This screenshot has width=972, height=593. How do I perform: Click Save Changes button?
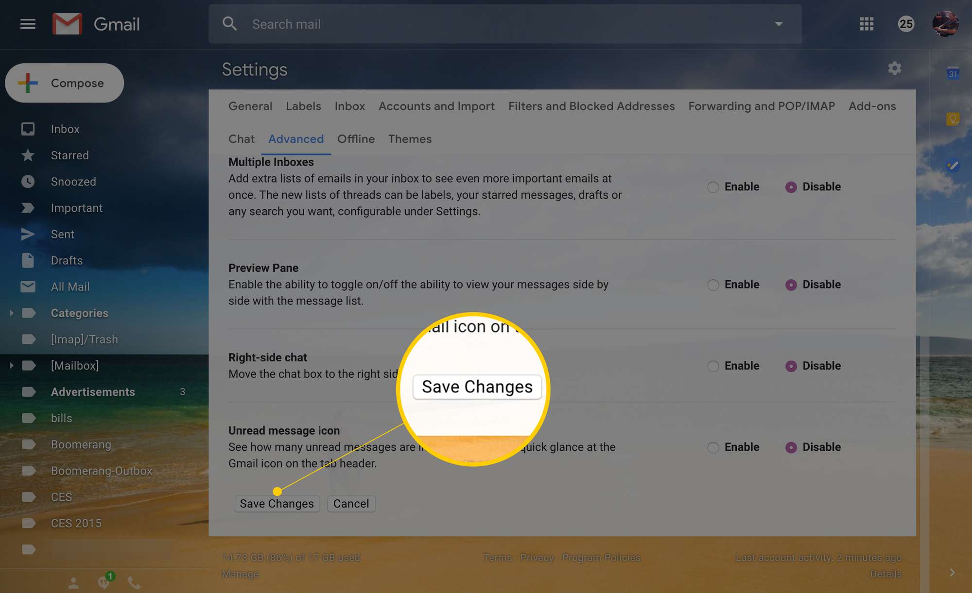(277, 504)
